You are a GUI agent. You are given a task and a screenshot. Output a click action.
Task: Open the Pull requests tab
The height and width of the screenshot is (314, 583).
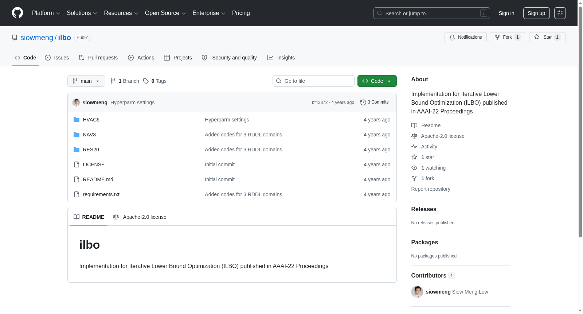[98, 58]
